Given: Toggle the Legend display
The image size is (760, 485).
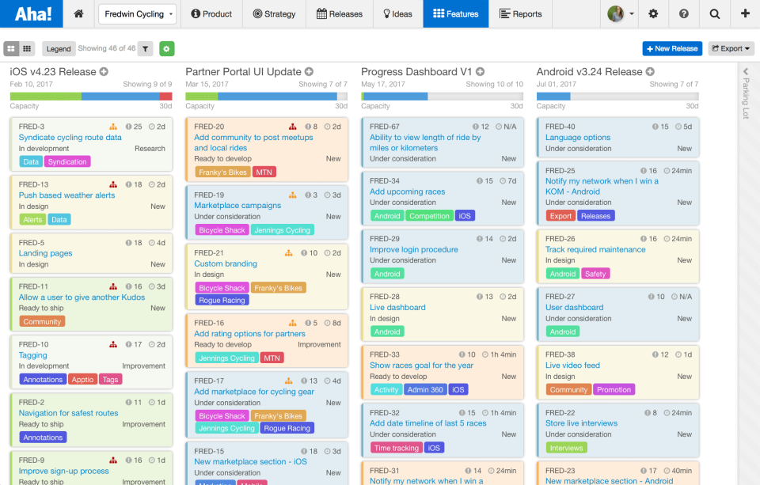Looking at the screenshot, I should [58, 49].
